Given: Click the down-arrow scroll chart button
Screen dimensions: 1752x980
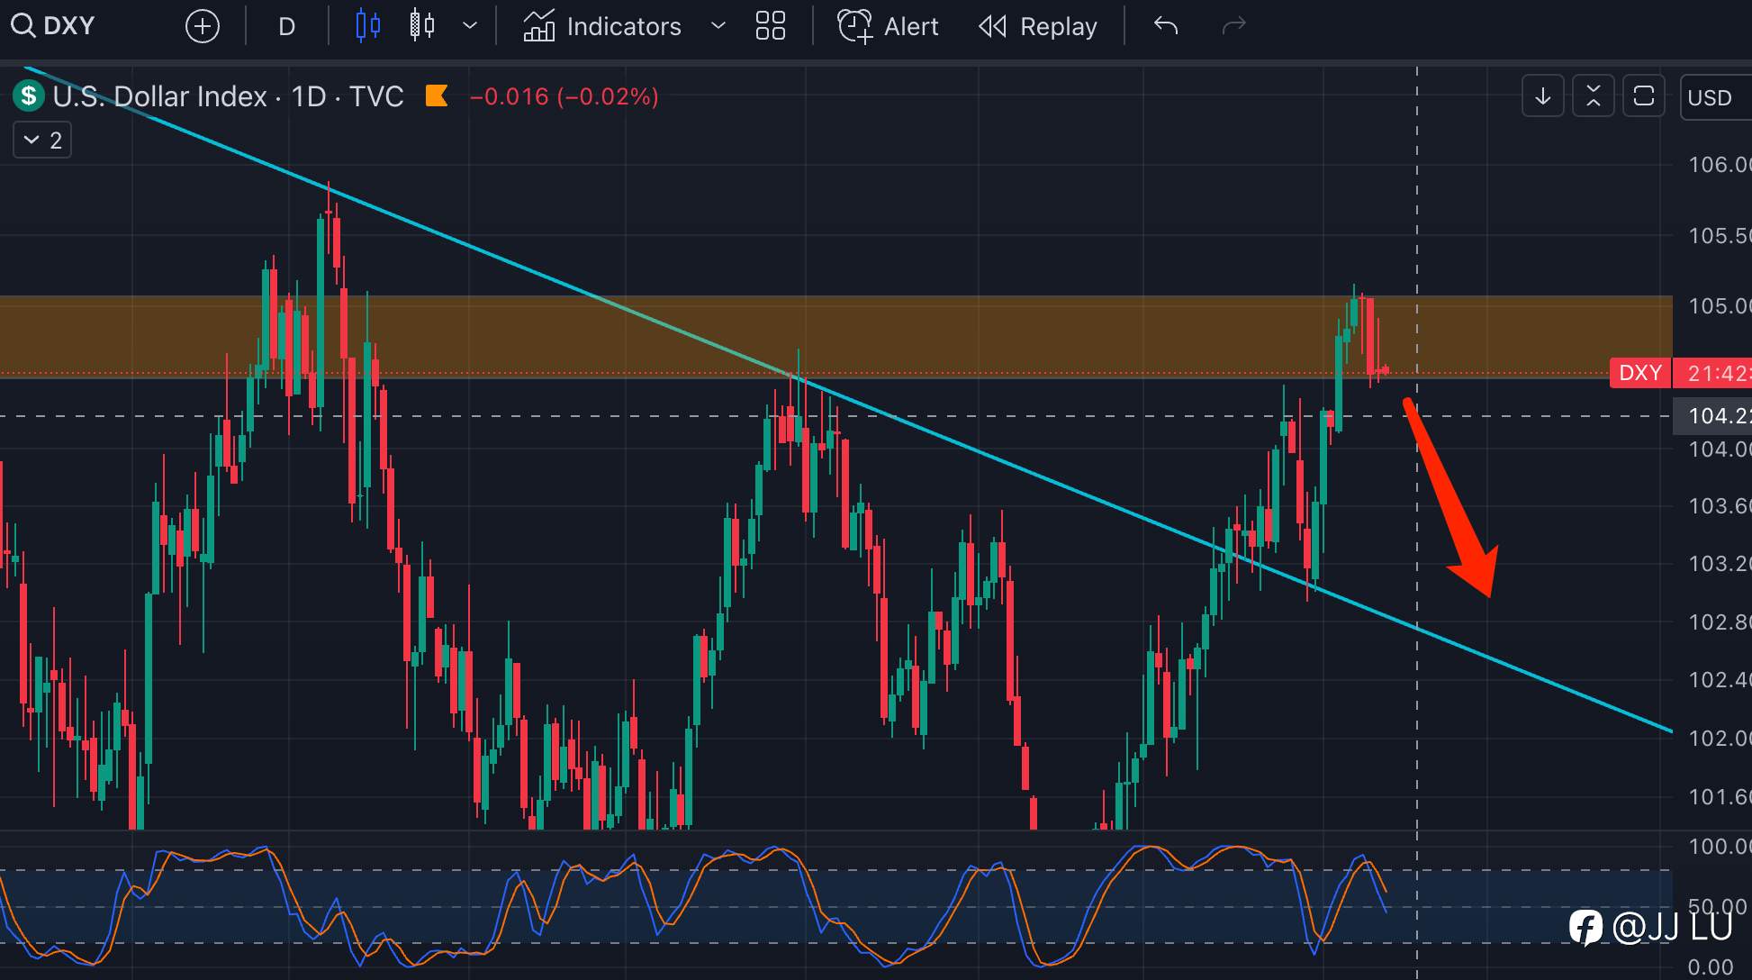Looking at the screenshot, I should [x=1542, y=95].
